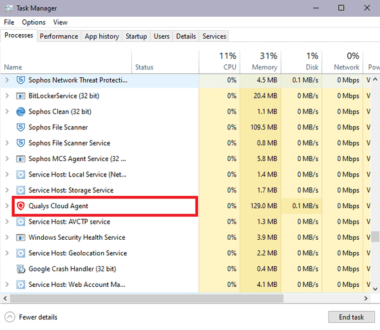The width and height of the screenshot is (380, 330).
Task: Sort processes by CPU usage column
Action: [x=220, y=62]
